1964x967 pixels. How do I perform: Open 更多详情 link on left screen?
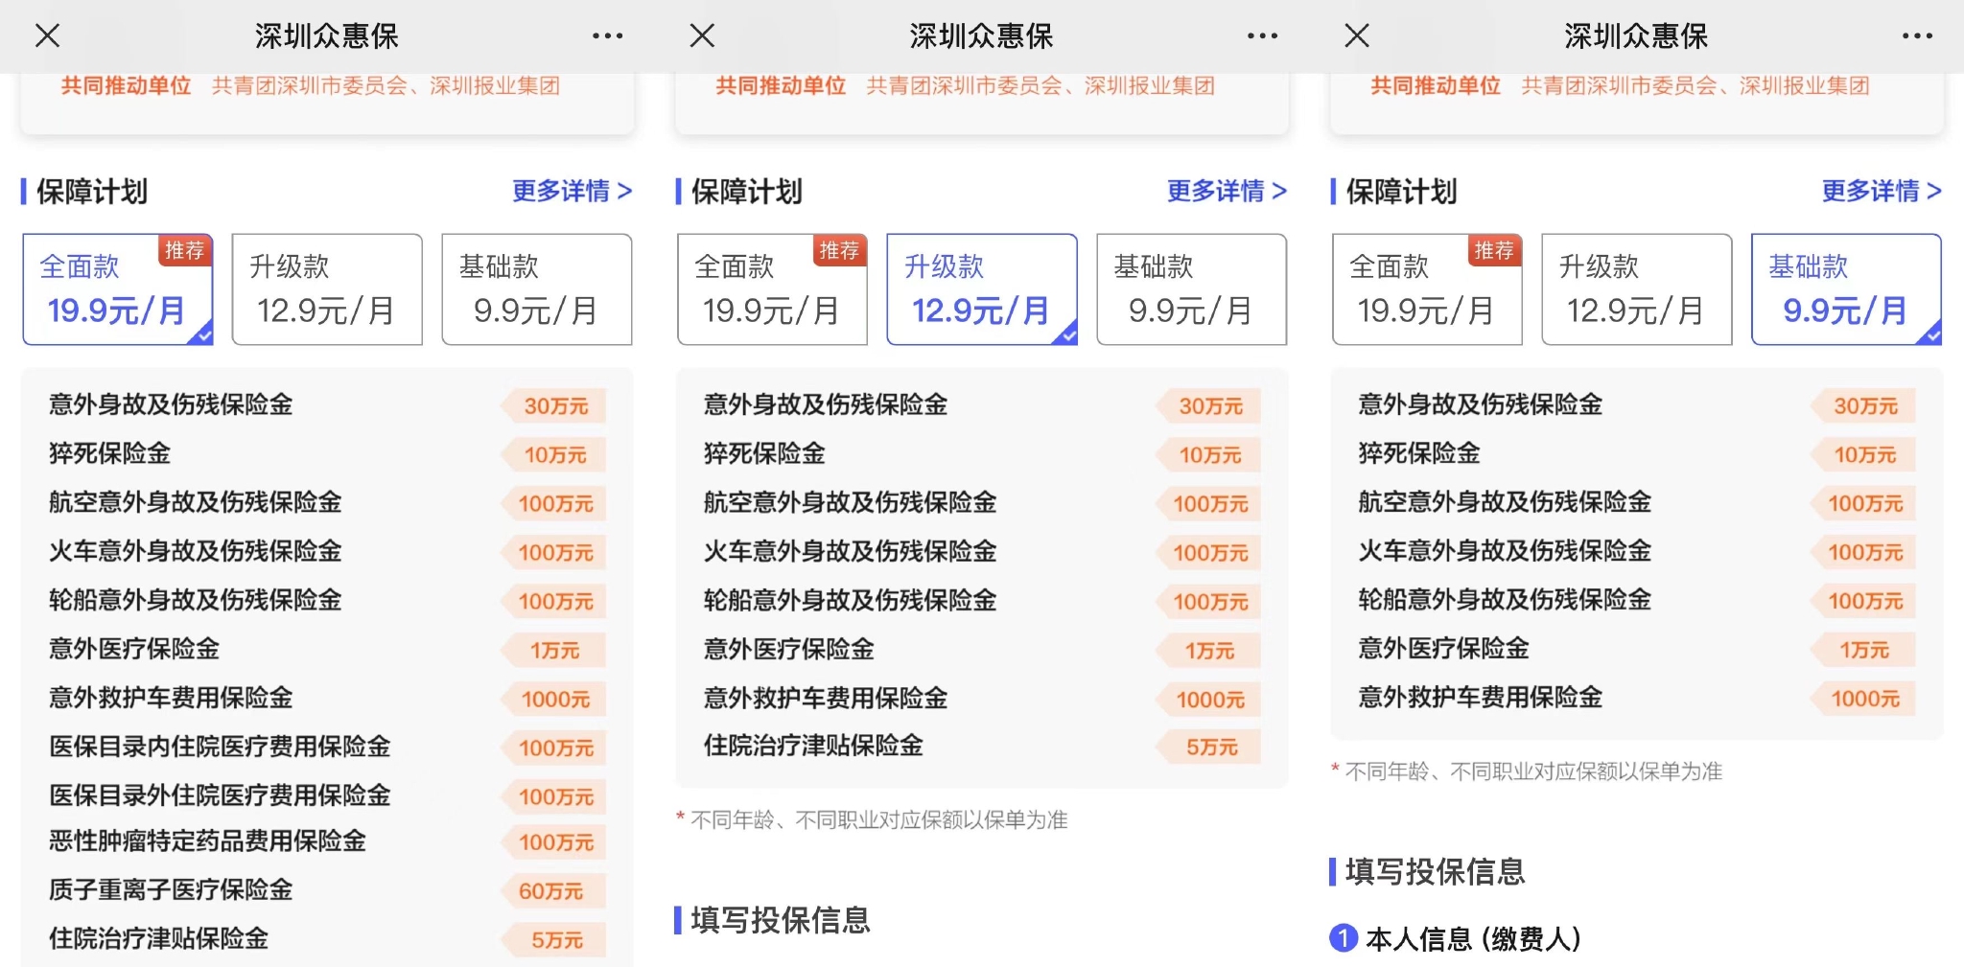point(572,191)
